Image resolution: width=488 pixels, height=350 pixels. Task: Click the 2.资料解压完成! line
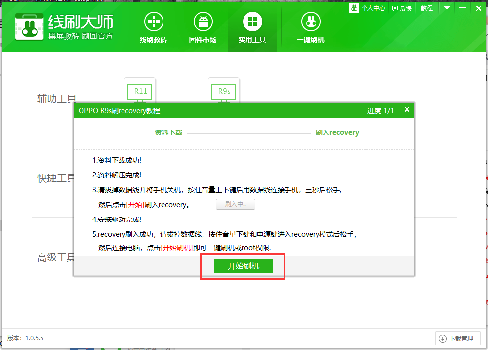(x=117, y=175)
